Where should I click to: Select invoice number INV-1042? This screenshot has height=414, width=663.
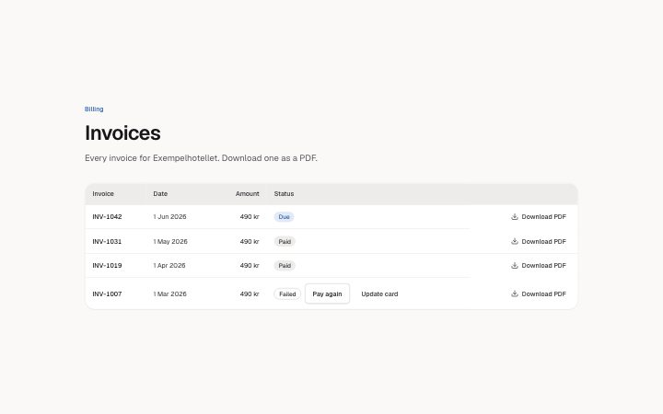point(107,217)
